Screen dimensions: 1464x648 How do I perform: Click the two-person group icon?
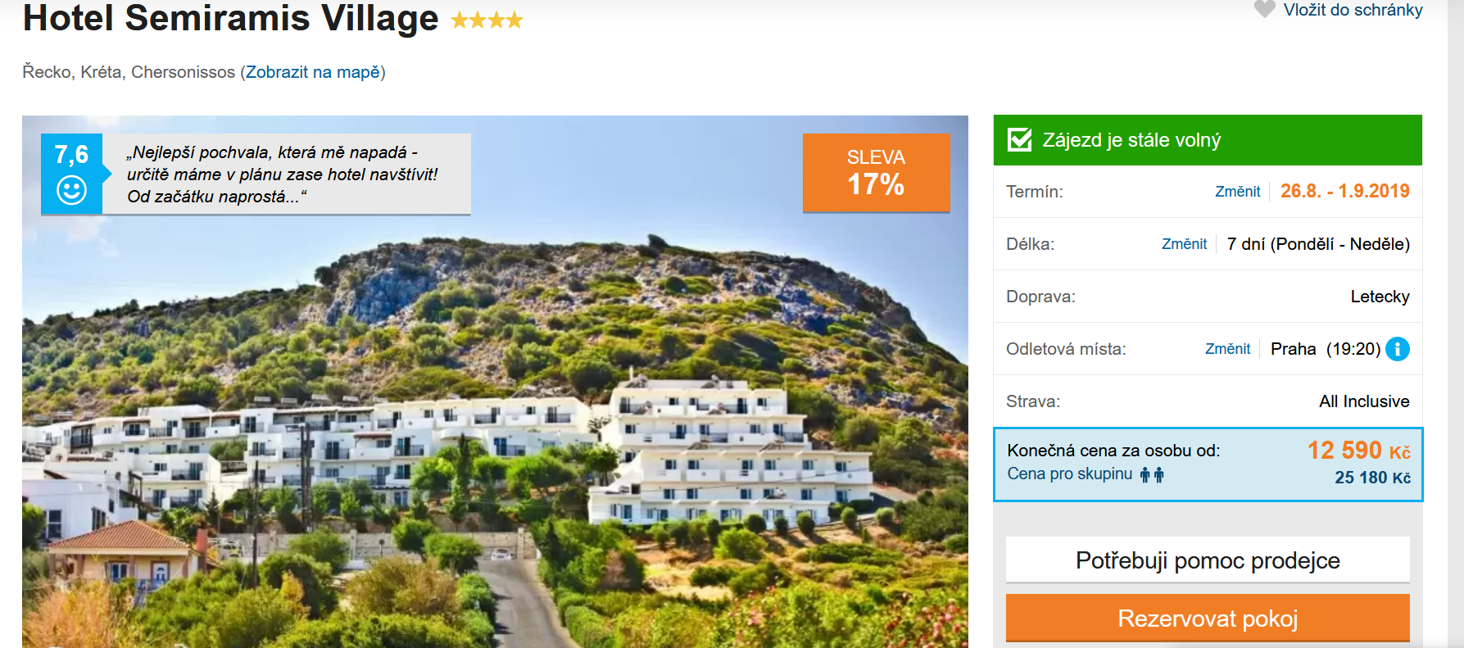pos(1152,474)
